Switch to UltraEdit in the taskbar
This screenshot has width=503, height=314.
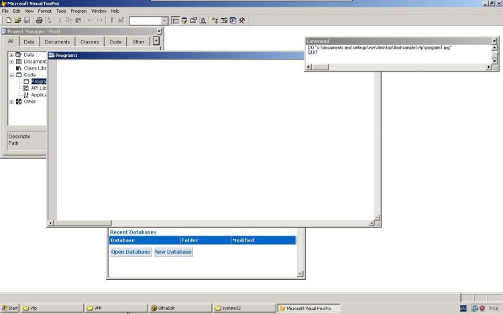click(x=180, y=308)
